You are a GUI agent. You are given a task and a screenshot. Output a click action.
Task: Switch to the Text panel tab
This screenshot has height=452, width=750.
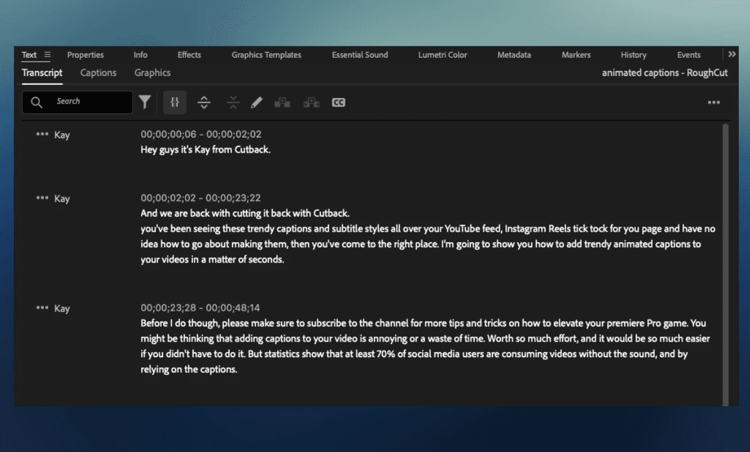(29, 55)
